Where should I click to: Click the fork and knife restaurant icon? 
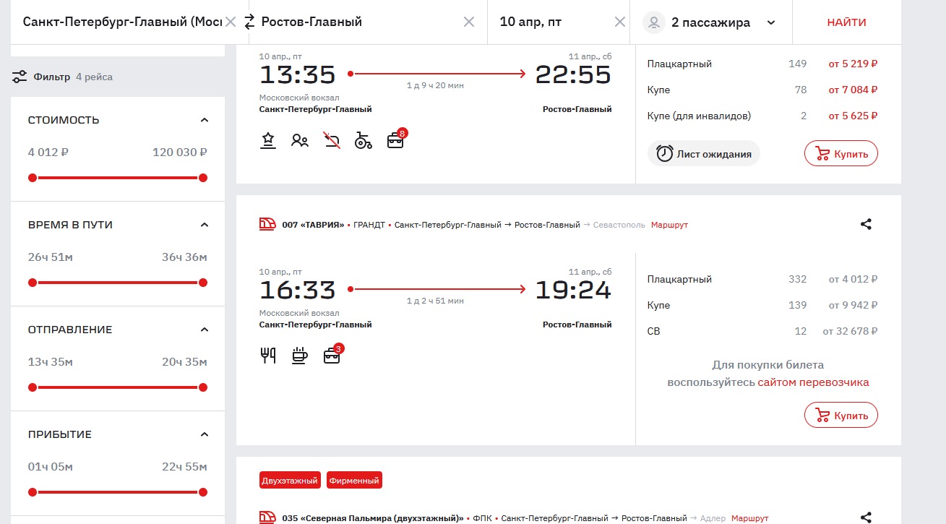268,356
